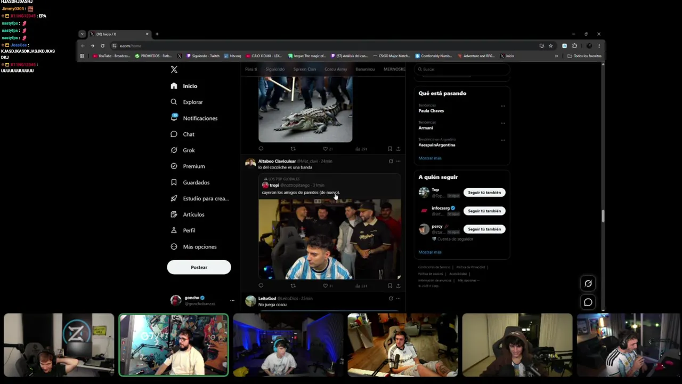Switch to the Siguiendo tab
The image size is (682, 384).
[275, 69]
